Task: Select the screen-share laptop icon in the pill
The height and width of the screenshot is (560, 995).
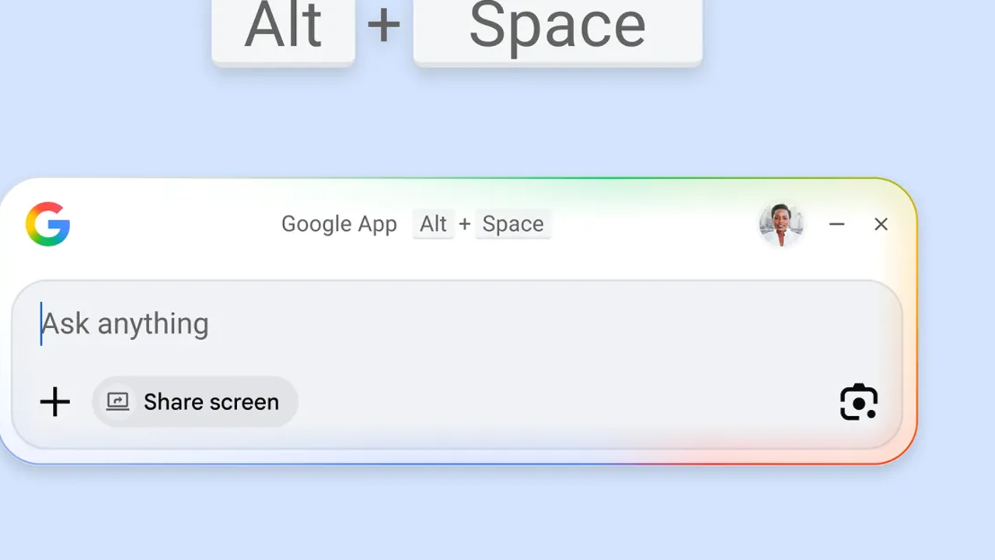Action: (x=118, y=401)
